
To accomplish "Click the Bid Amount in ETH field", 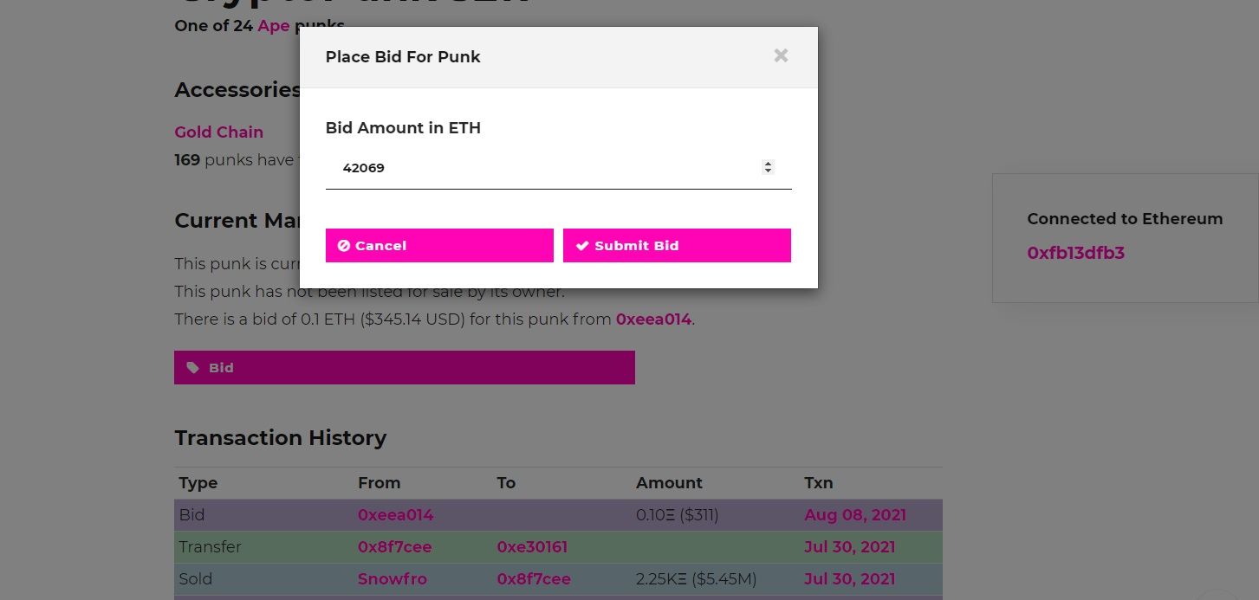I will (x=558, y=168).
